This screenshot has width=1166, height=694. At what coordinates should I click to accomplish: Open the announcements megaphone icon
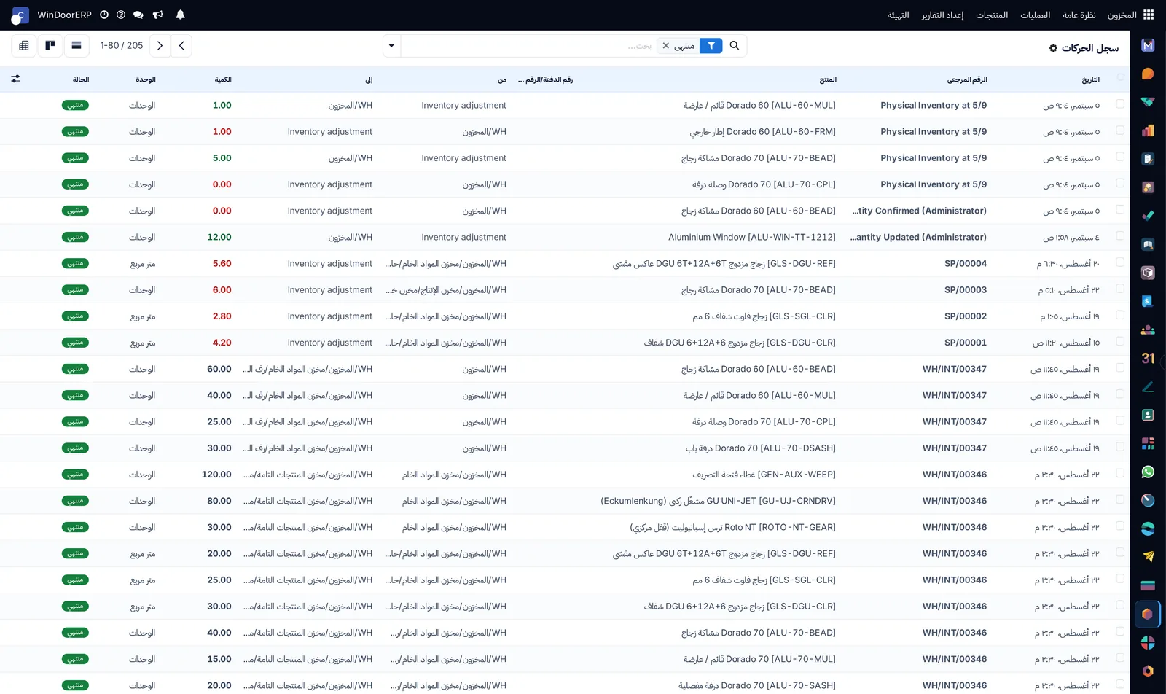pyautogui.click(x=157, y=15)
